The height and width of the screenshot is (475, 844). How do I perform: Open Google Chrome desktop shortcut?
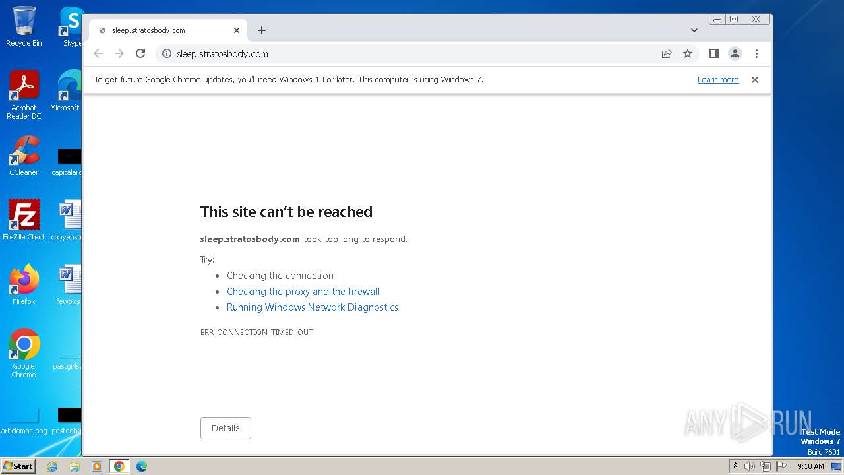(24, 354)
